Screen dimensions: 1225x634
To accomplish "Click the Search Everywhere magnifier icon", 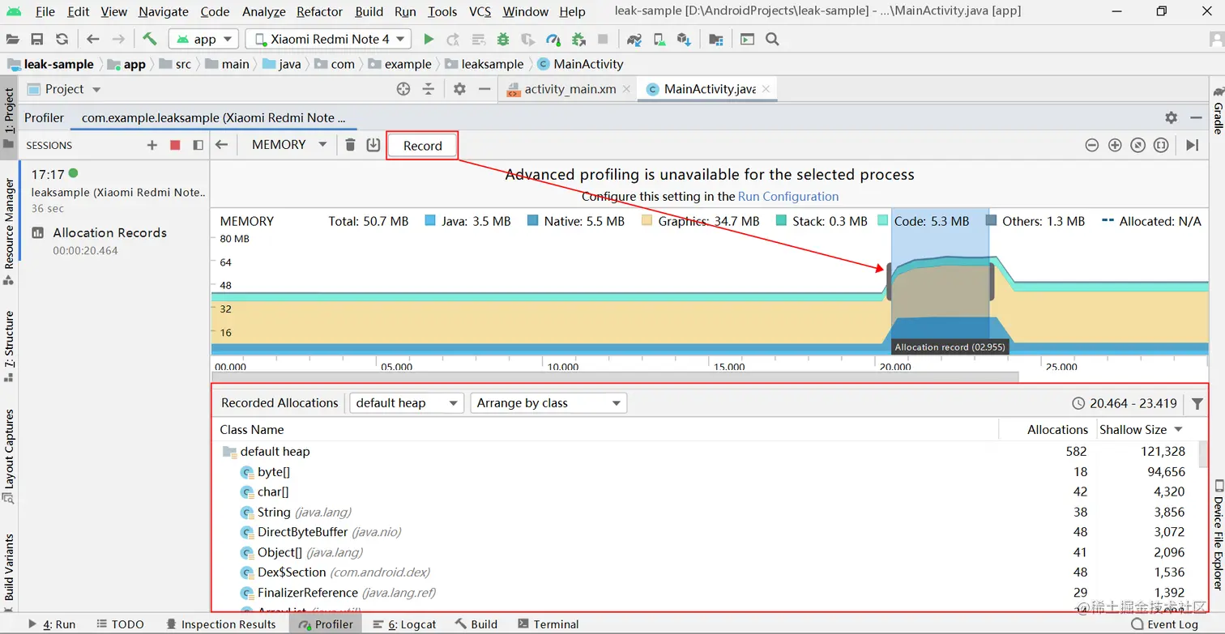I will (772, 39).
